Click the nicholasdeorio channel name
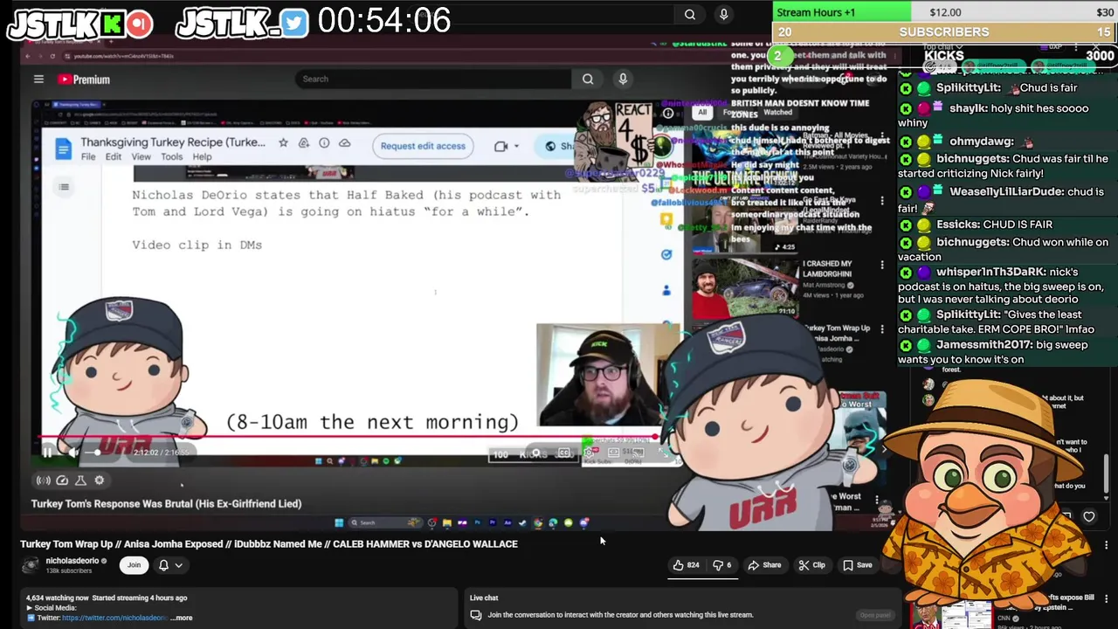Screen dimensions: 1118x629 point(72,561)
